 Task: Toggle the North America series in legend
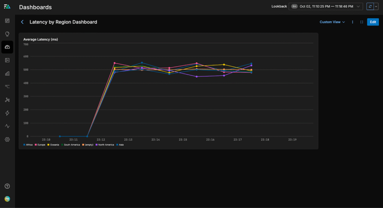tap(105, 145)
